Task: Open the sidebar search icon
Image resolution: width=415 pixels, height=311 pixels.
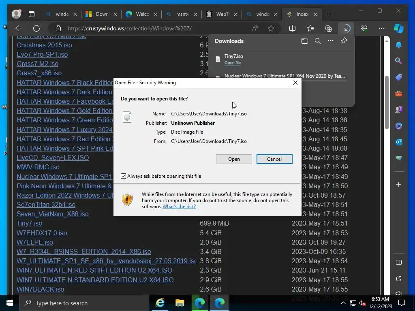Action: (x=399, y=61)
